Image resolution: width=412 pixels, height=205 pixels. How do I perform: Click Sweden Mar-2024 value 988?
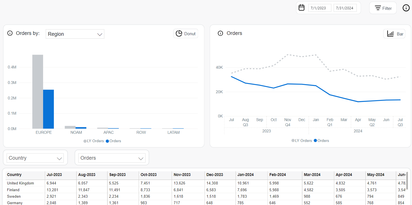[307, 196]
